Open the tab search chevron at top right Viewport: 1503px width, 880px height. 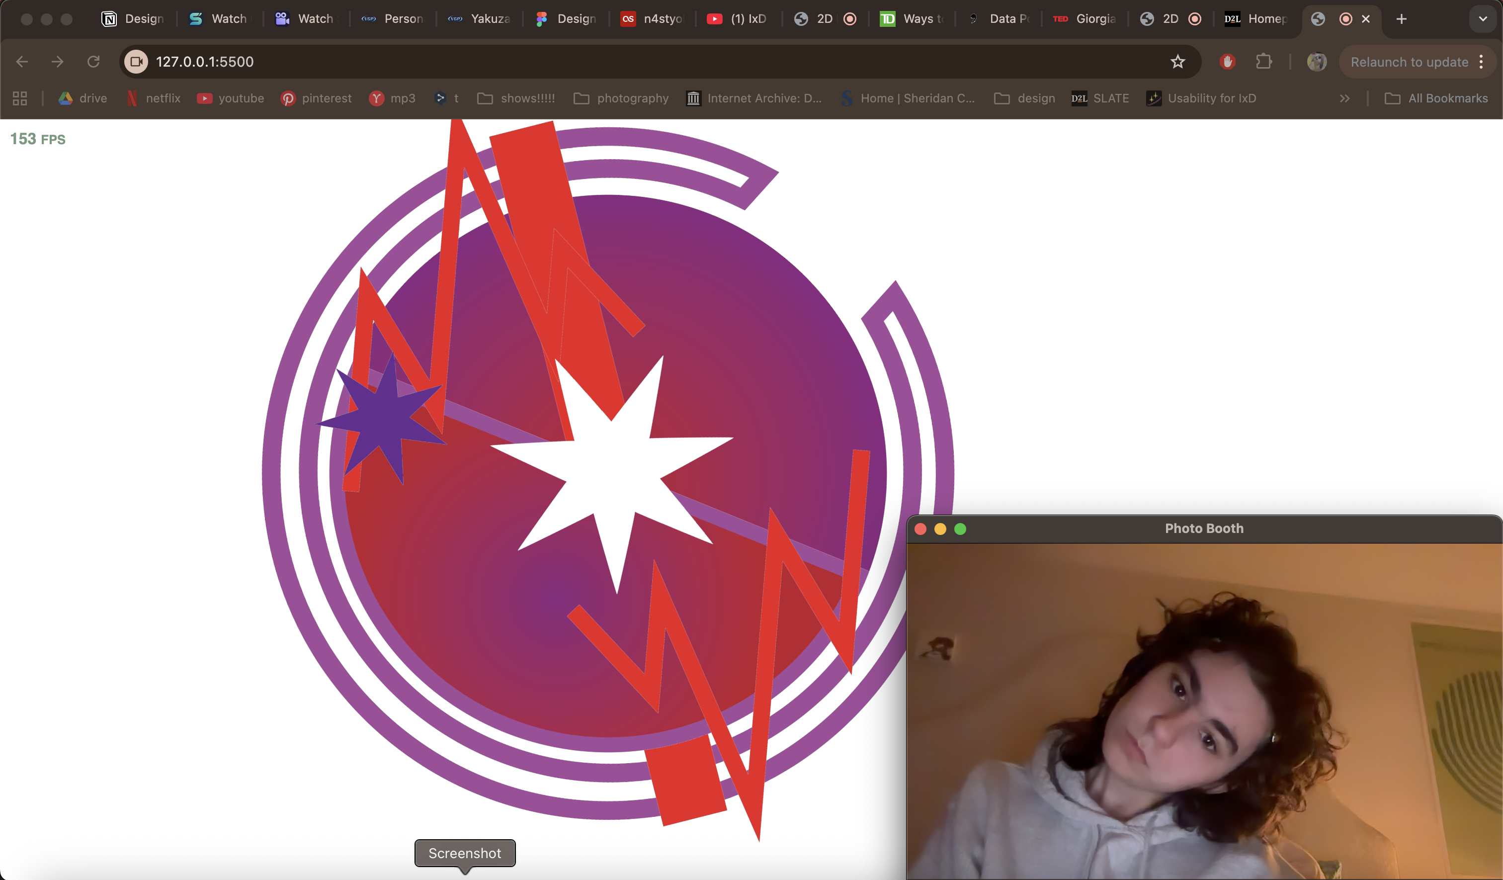[1482, 18]
